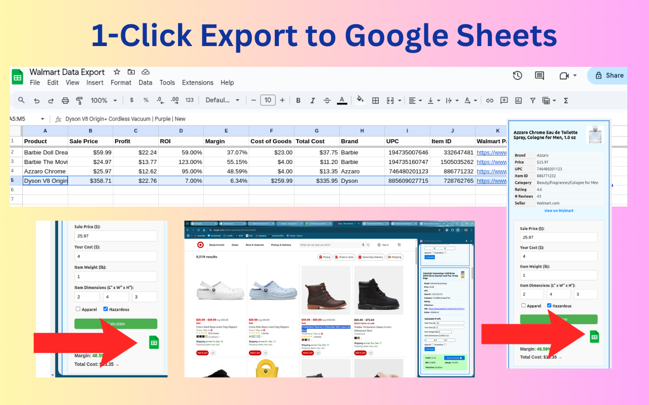Star the Walmart Data Export spreadsheet
This screenshot has height=405, width=649.
117,72
